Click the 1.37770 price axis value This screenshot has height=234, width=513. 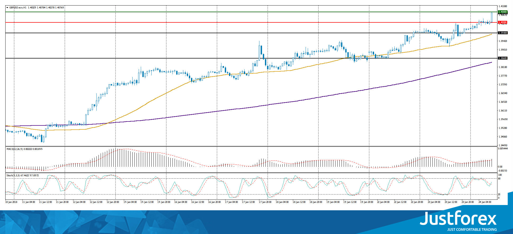[x=503, y=76]
